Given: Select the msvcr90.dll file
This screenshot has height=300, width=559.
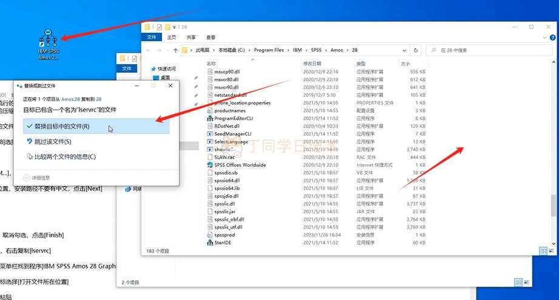Looking at the screenshot, I should click(x=226, y=87).
